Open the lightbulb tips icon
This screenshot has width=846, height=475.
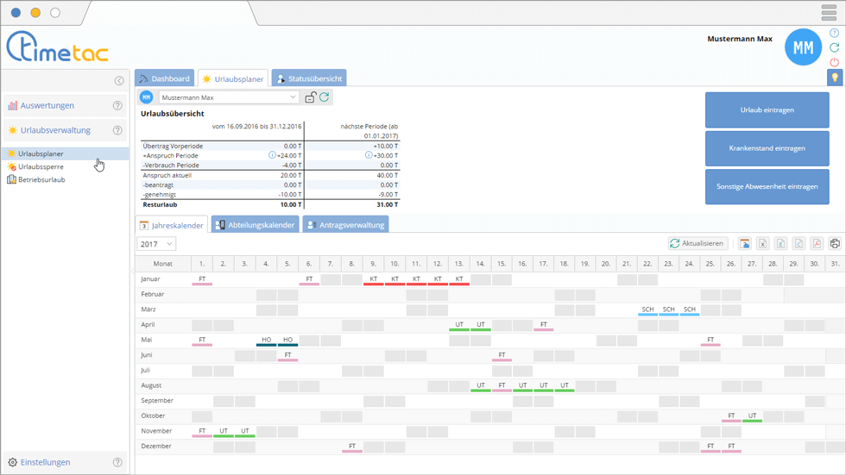pos(834,78)
